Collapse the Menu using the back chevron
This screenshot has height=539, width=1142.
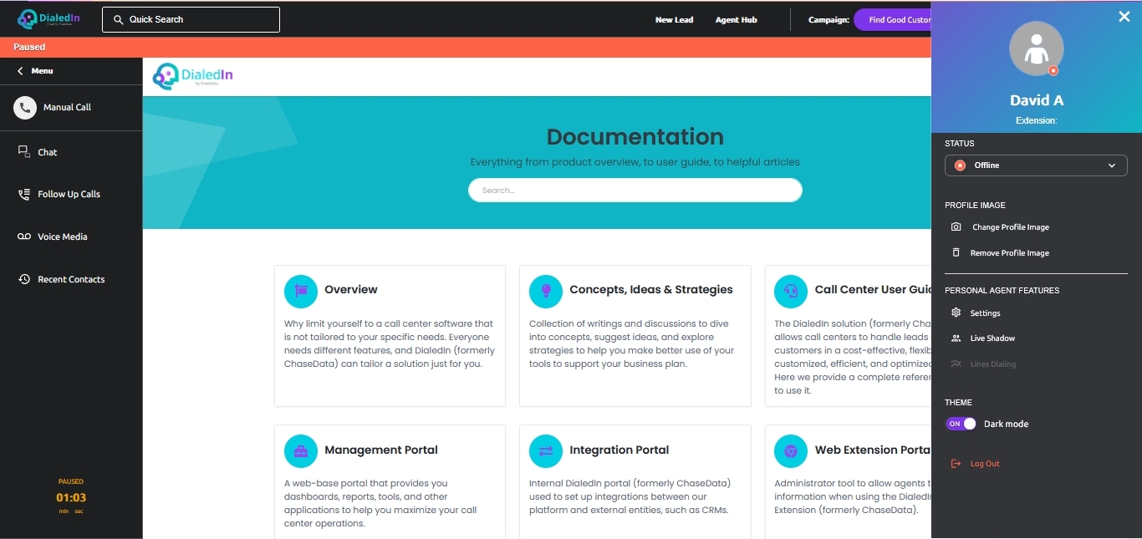(20, 71)
